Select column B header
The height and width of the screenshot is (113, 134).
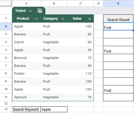54,3
